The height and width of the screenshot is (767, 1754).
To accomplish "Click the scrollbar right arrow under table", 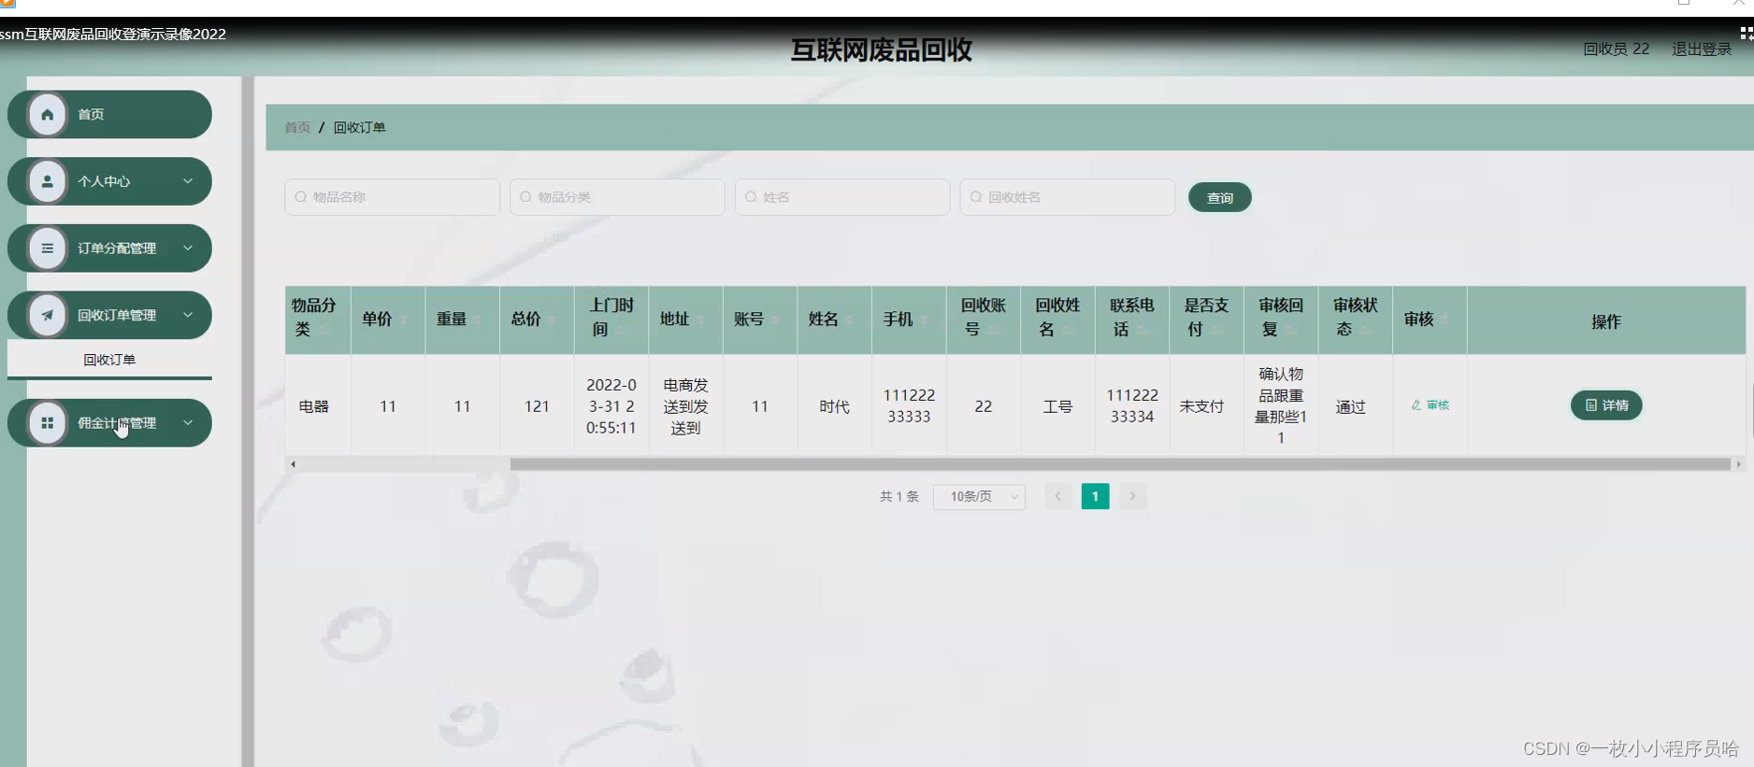I will (x=1739, y=464).
